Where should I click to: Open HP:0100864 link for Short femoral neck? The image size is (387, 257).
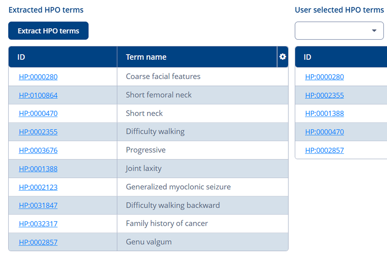[x=38, y=96]
